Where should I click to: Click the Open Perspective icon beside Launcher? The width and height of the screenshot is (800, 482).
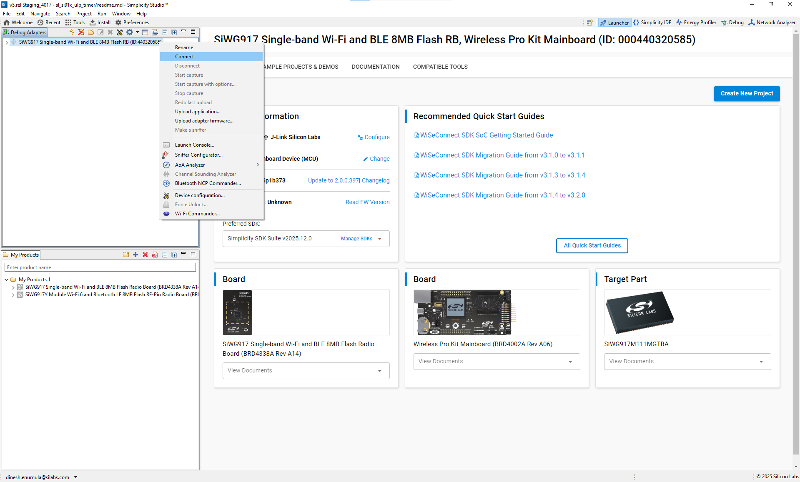tap(589, 23)
